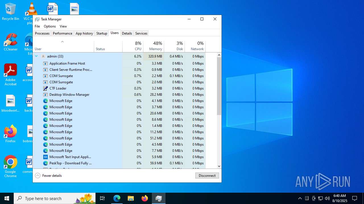Open Firefox from the taskbar
The width and height of the screenshot is (364, 204).
(x=144, y=198)
